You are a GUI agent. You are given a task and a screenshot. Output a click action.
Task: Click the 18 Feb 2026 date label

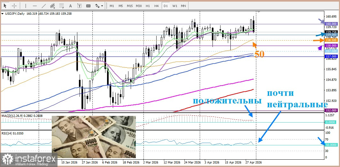[131, 162]
